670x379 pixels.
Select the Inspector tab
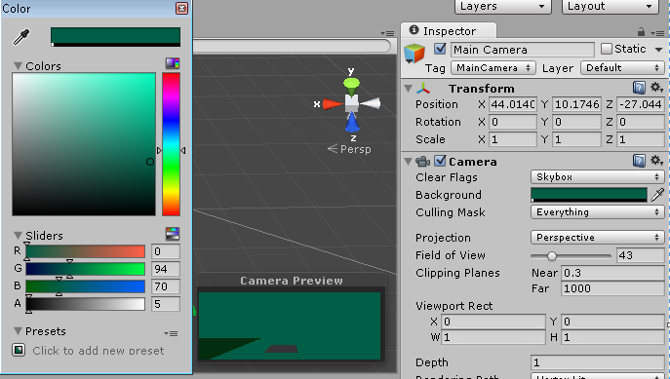pos(449,31)
